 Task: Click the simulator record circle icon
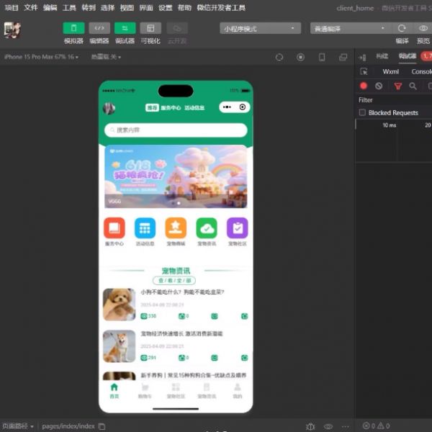300,58
